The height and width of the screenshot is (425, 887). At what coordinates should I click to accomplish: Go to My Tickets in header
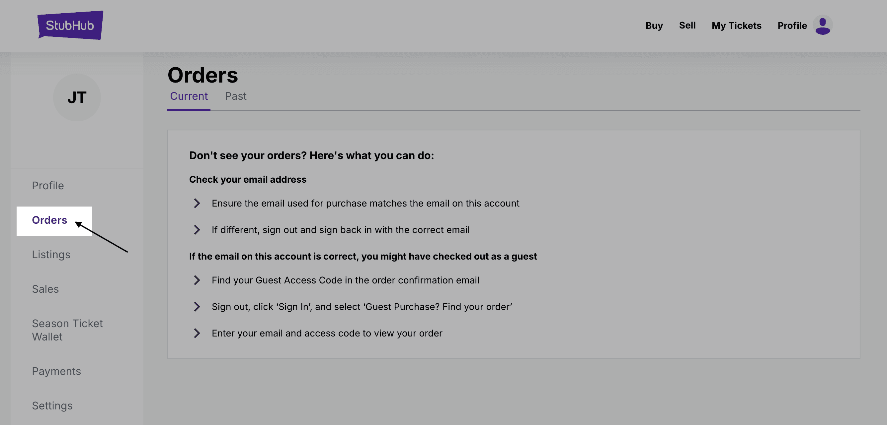point(736,26)
